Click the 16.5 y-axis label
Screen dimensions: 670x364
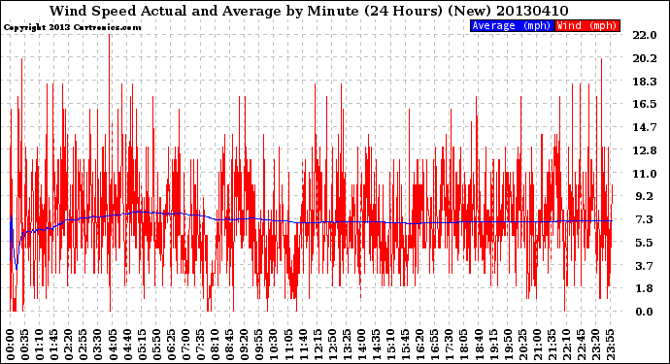pos(644,104)
